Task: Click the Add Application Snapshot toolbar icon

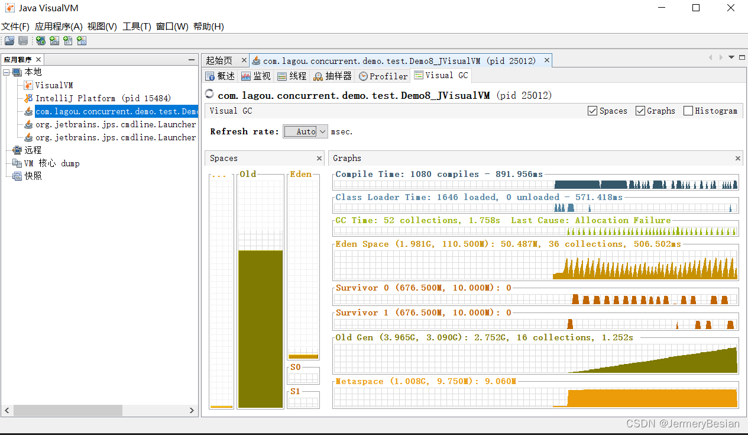Action: click(82, 41)
